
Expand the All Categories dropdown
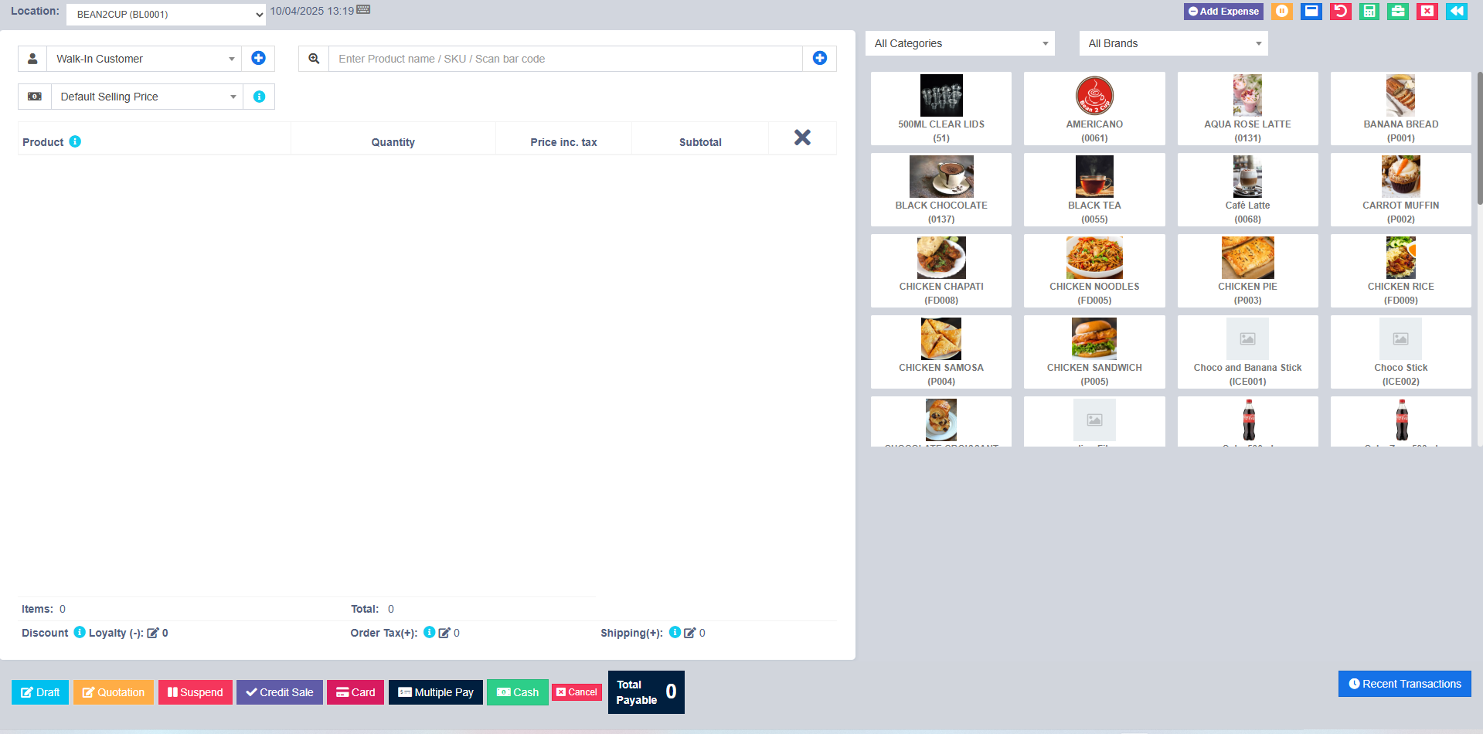click(959, 43)
